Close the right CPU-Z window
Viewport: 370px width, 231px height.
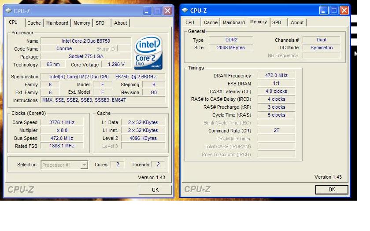tap(344, 11)
